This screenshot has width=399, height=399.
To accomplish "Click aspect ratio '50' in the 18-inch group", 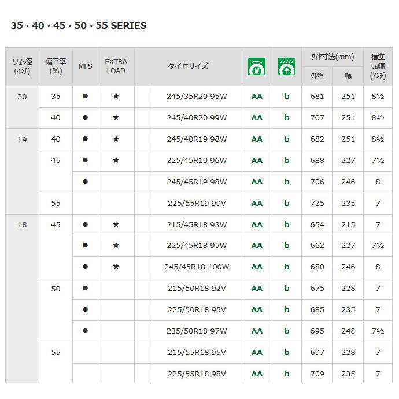I will click(56, 289).
